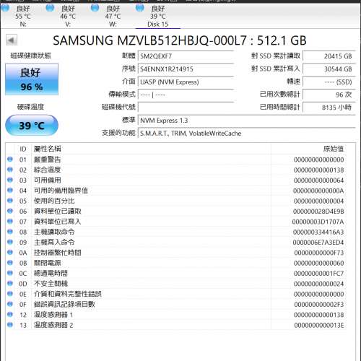
Task: Select the Disk 15 drive tab
Action: [x=158, y=16]
